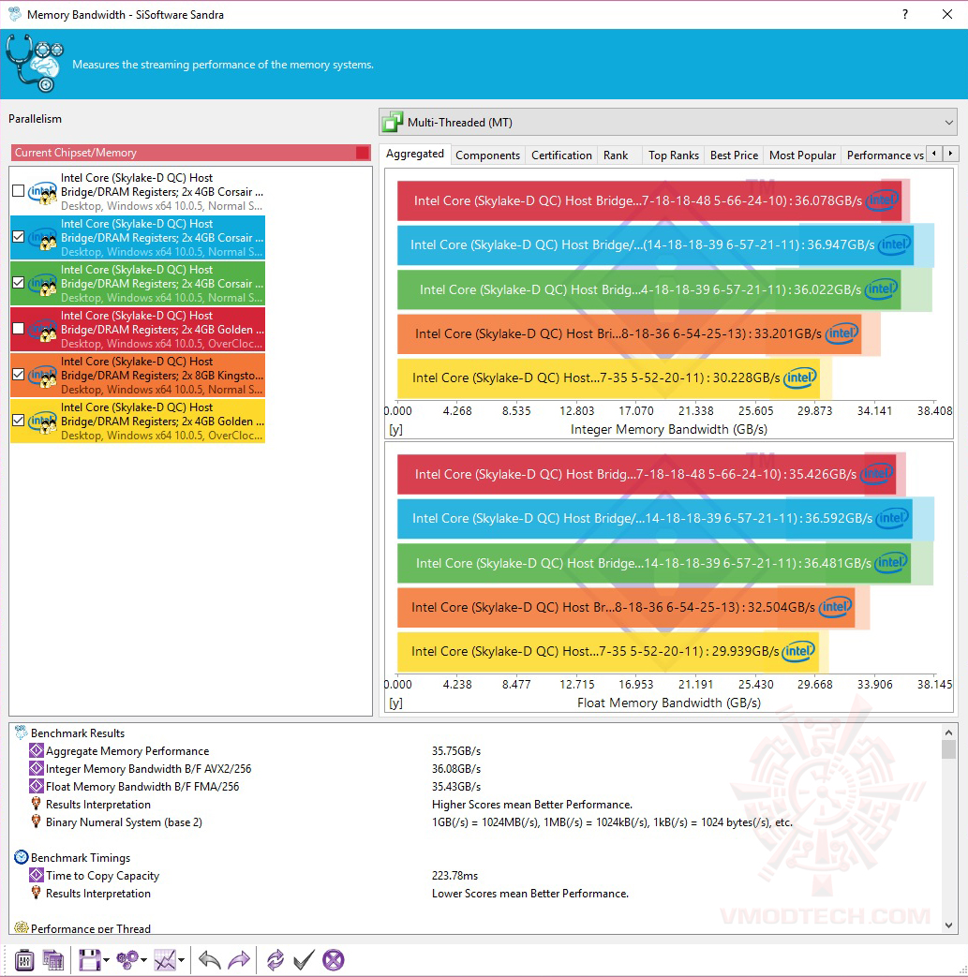Click the settings sliders icon in bottom toolbar
Screen dimensions: 968x977
(23, 960)
